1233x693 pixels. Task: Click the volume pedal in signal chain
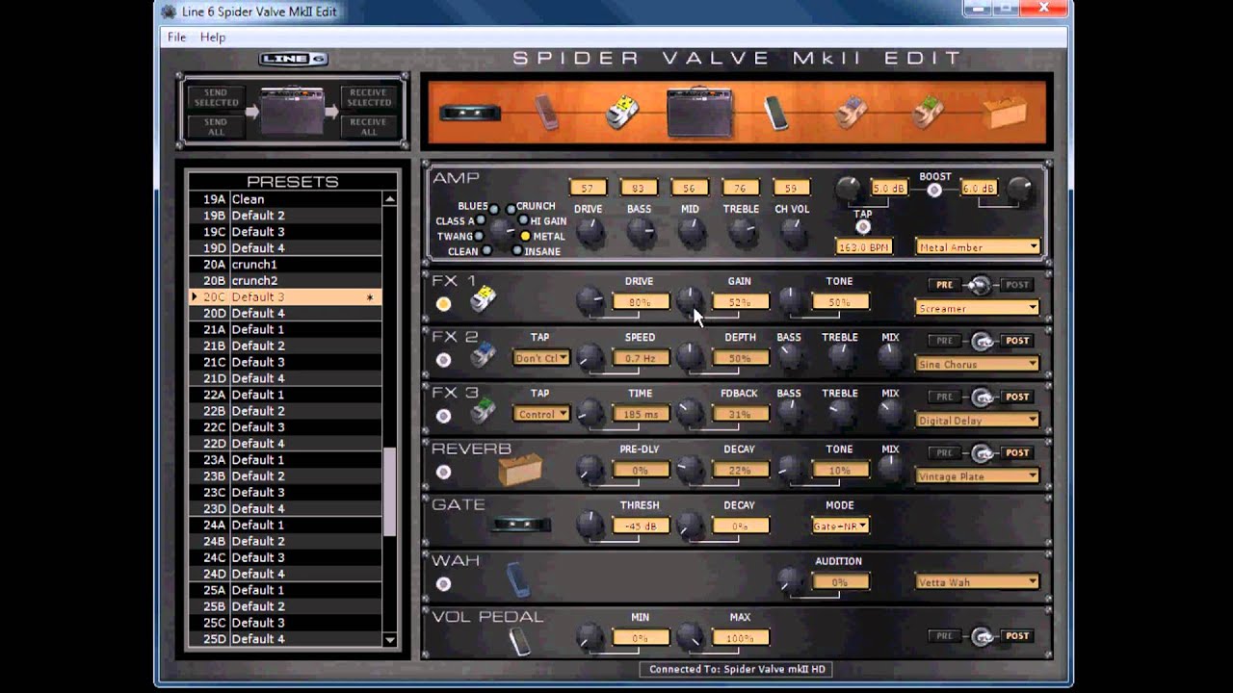pyautogui.click(x=776, y=113)
